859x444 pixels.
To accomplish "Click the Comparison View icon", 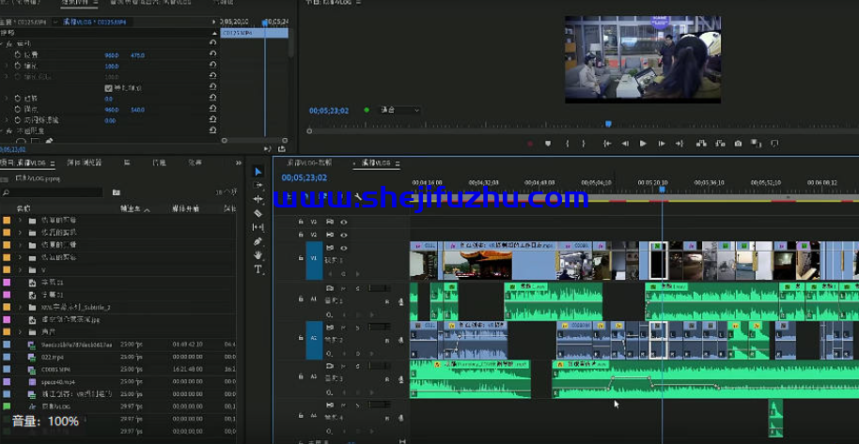I will tap(756, 144).
